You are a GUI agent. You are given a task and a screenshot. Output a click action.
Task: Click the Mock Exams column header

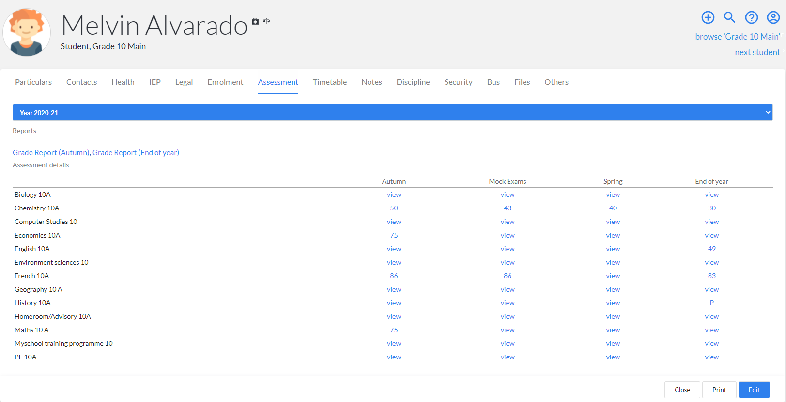coord(508,181)
